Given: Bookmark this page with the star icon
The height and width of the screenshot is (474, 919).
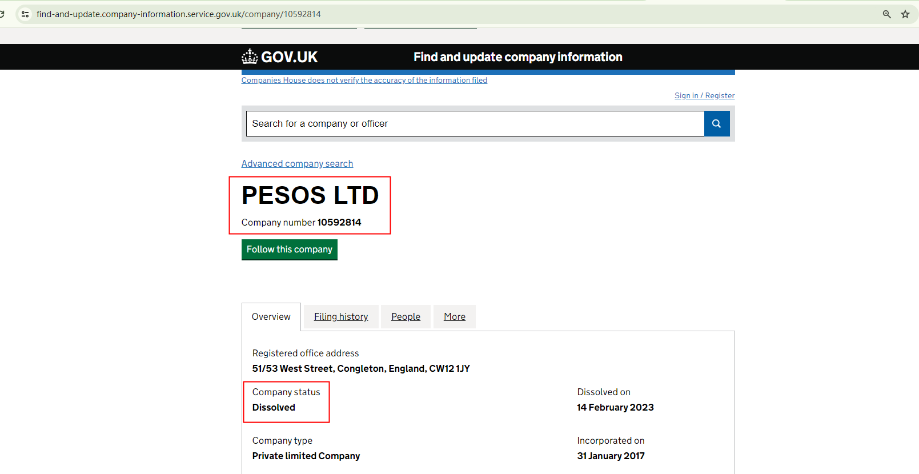Looking at the screenshot, I should pos(905,14).
